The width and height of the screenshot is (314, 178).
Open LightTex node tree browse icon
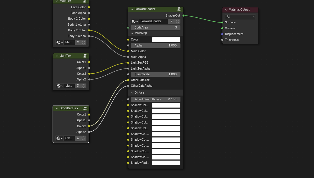[60, 86]
